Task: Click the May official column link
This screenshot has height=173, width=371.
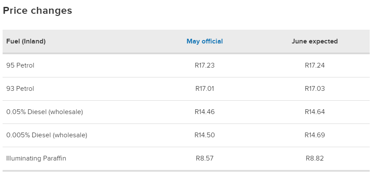Action: point(205,42)
